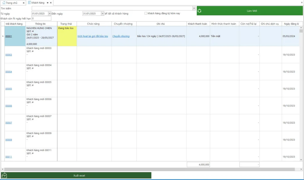This screenshot has width=304, height=180.
Task: Export the list with Xuất excel
Action: (76, 175)
